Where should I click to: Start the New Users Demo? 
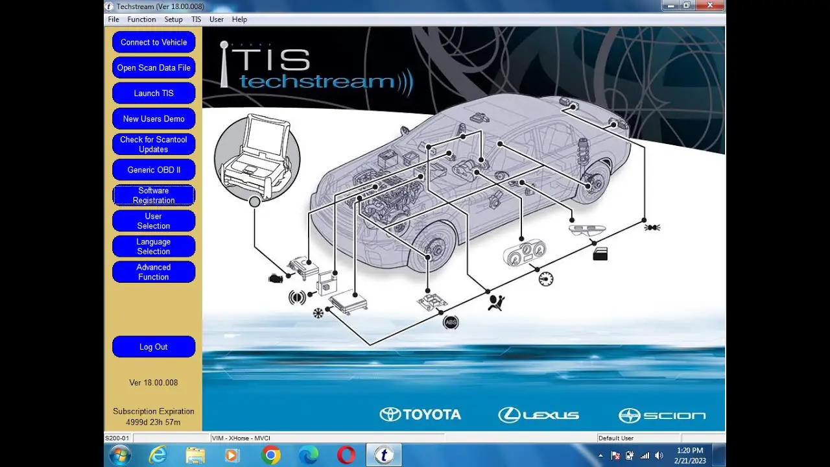(154, 119)
